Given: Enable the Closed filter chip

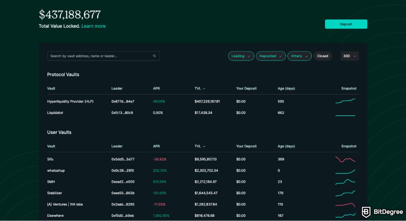Looking at the screenshot, I should pyautogui.click(x=322, y=56).
